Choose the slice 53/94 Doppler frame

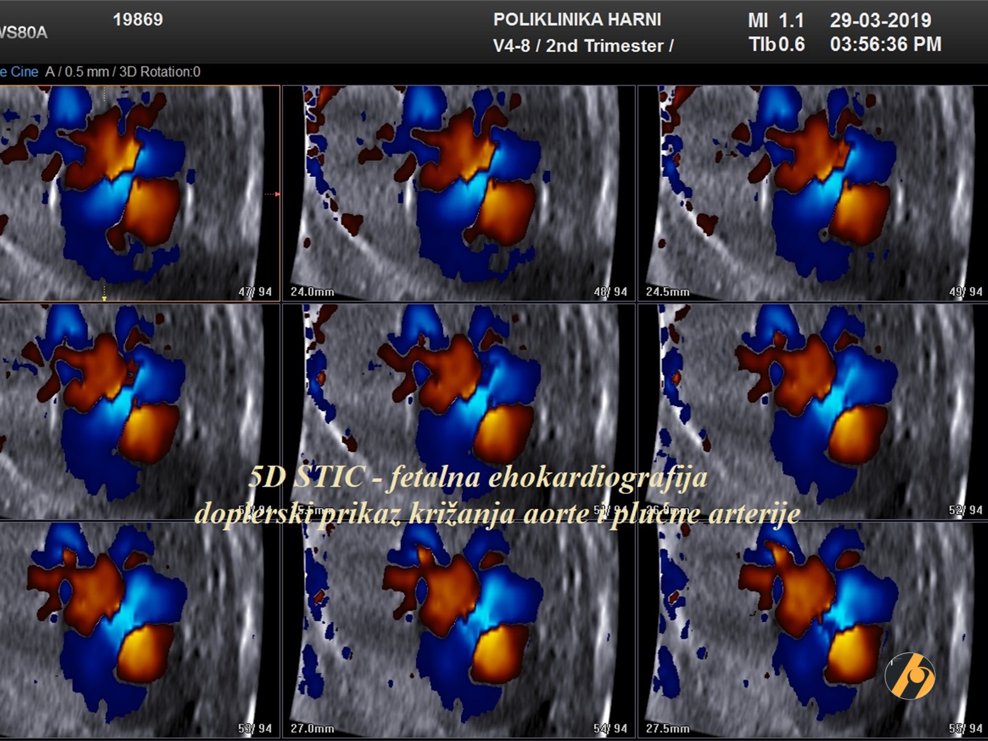pos(139,630)
